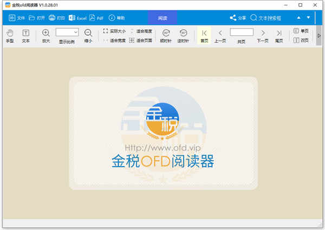Rotate page counter-clockwise with 逆时针
The height and width of the screenshot is (230, 325).
(183, 36)
